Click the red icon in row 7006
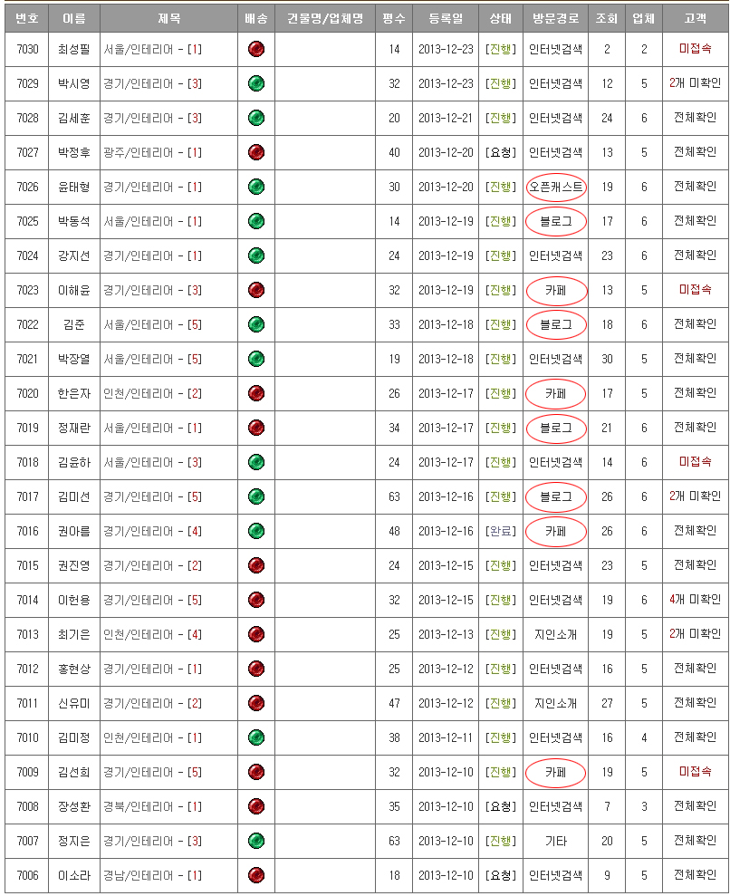The width and height of the screenshot is (730, 896). pos(256,875)
